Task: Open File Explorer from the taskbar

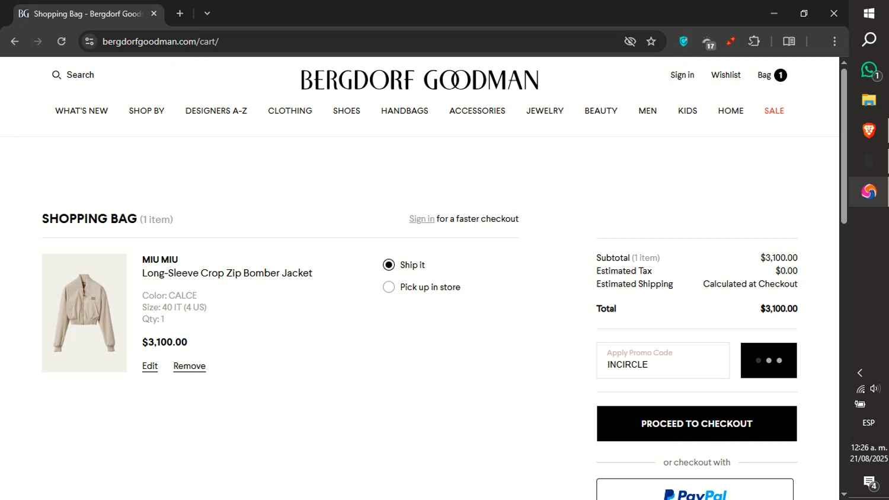Action: click(869, 100)
